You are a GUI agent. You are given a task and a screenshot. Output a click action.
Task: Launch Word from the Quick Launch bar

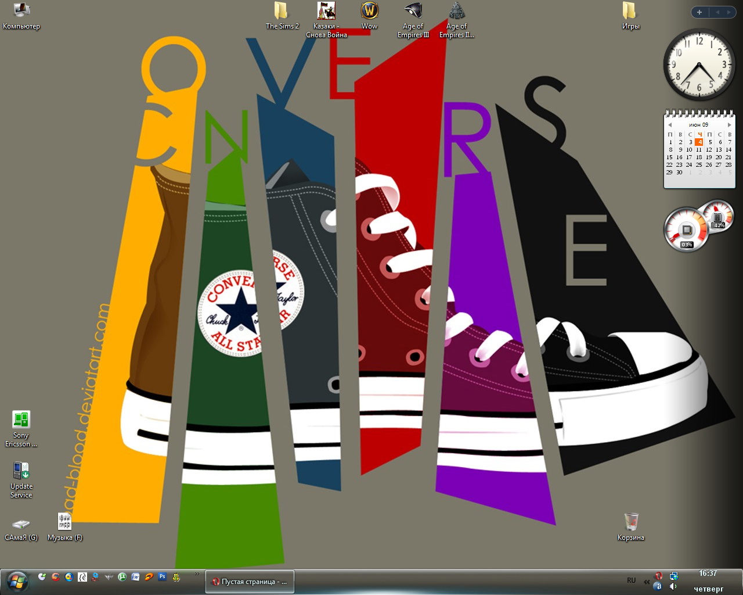pyautogui.click(x=136, y=577)
